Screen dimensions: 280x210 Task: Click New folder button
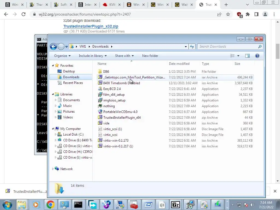(150, 56)
